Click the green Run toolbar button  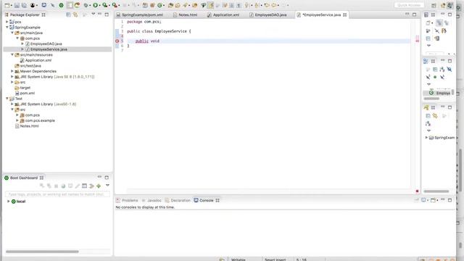click(x=95, y=5)
